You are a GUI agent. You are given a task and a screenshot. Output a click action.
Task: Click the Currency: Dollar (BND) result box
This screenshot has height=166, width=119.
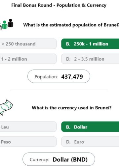59,159
